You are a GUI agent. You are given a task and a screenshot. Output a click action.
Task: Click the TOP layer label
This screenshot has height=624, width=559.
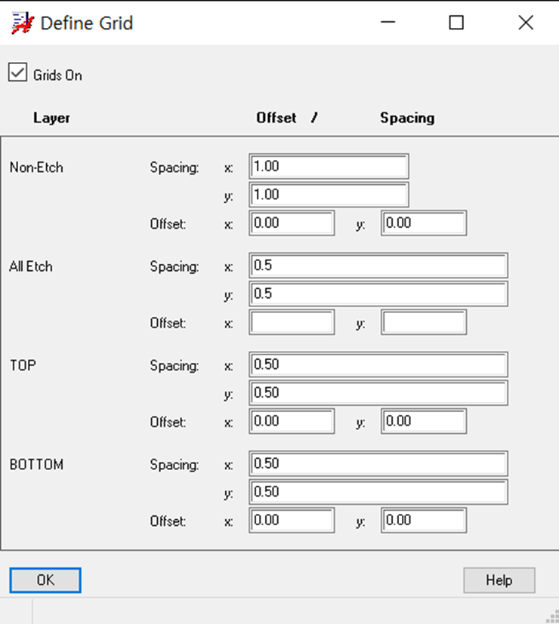click(23, 365)
